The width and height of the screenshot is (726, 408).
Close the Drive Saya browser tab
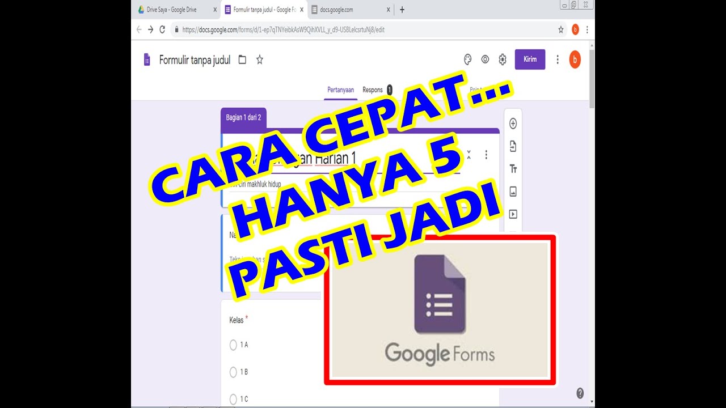click(x=215, y=10)
